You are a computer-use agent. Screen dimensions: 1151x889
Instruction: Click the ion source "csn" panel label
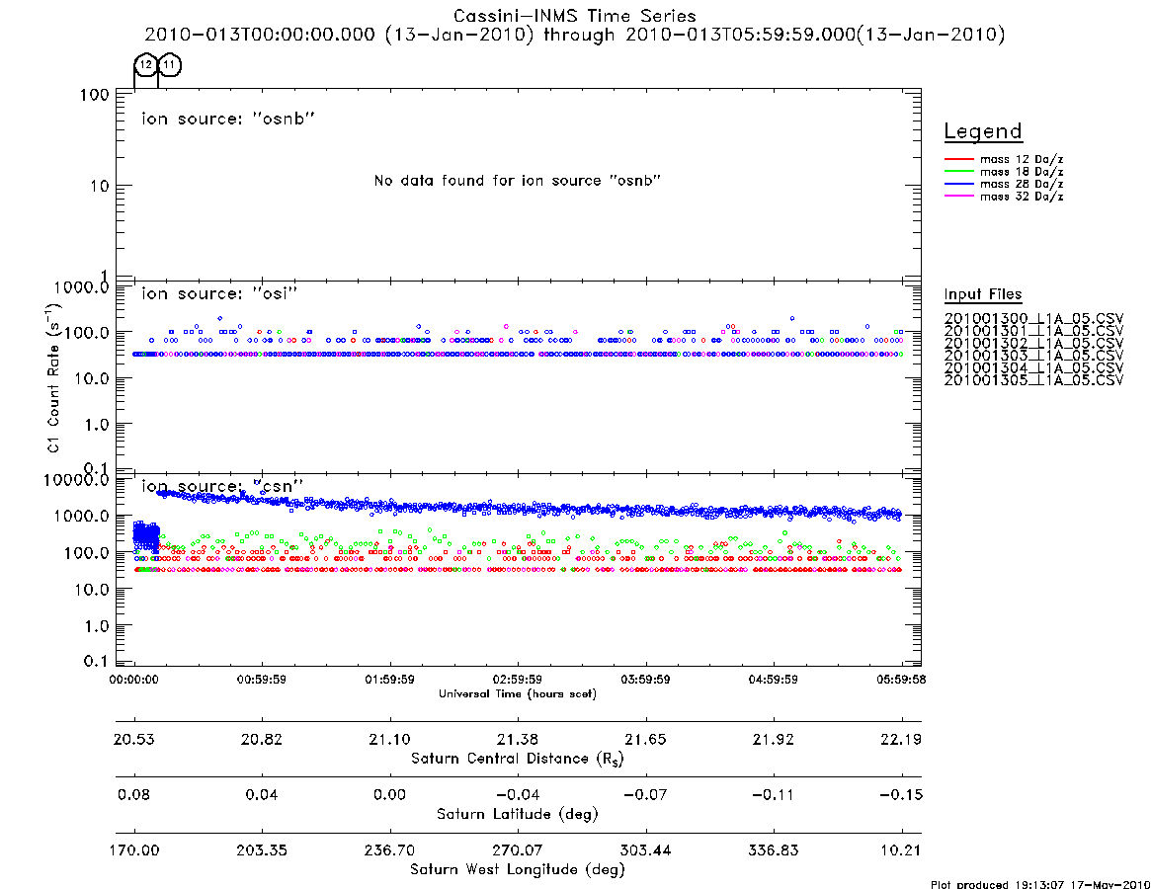222,486
